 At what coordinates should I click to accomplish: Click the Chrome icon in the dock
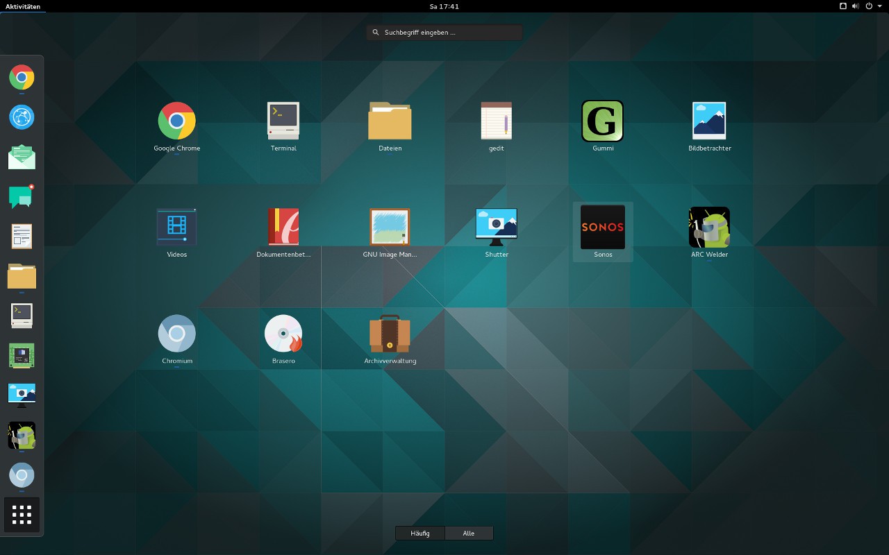click(x=22, y=77)
